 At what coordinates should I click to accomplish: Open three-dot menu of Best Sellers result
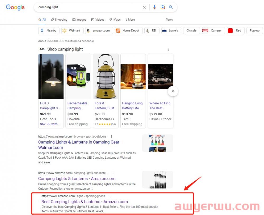(110, 196)
